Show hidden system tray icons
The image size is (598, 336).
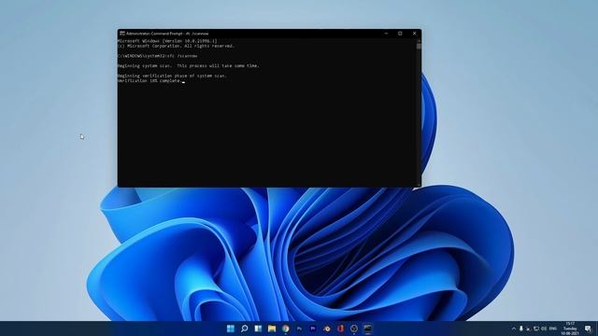pyautogui.click(x=514, y=329)
